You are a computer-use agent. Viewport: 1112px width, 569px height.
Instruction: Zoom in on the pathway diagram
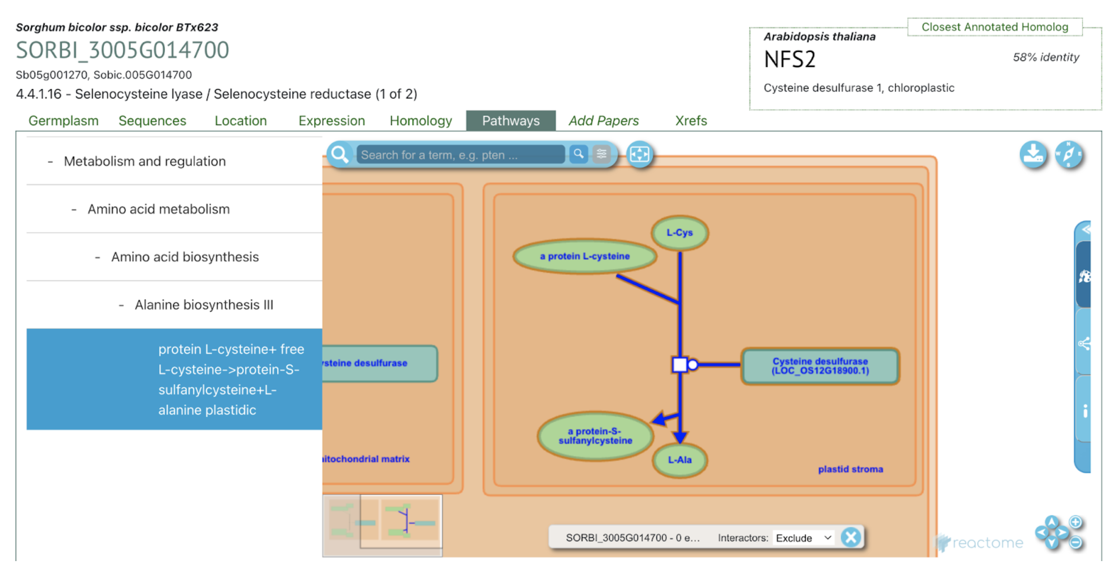point(1076,522)
